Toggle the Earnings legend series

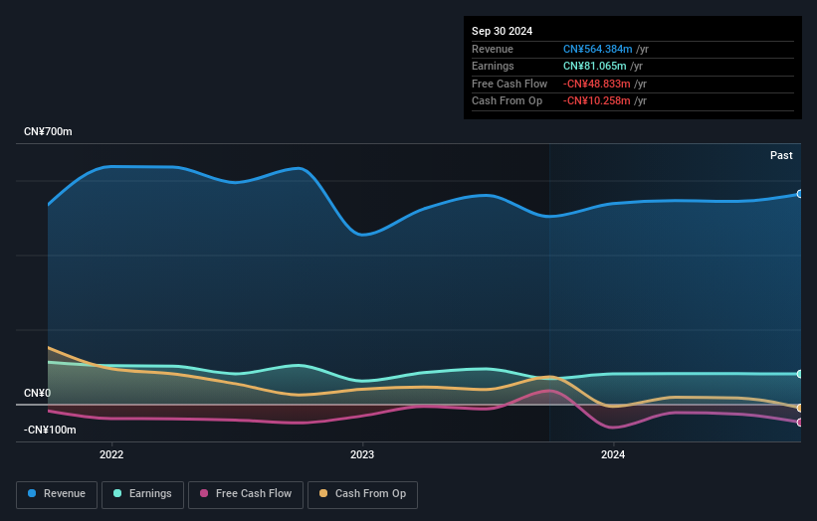[x=142, y=494]
